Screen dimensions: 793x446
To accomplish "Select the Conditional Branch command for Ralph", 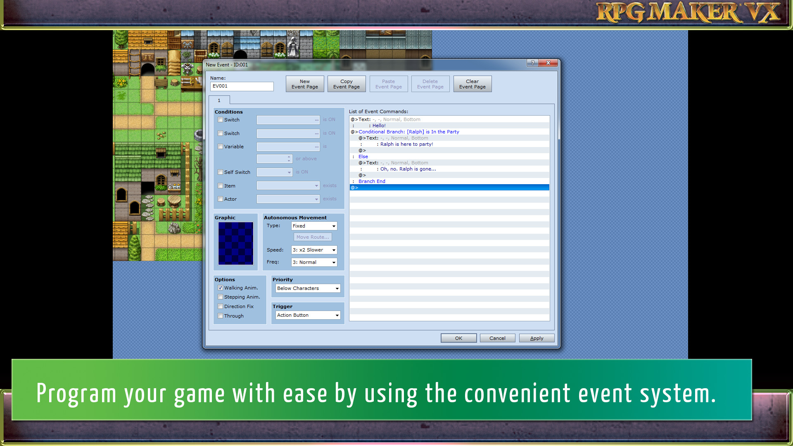I will point(409,131).
